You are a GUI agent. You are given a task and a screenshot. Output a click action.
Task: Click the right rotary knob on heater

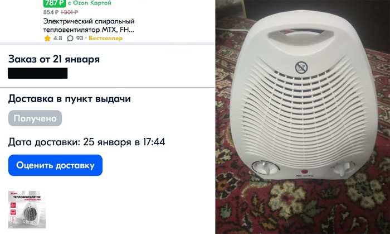[343, 168]
